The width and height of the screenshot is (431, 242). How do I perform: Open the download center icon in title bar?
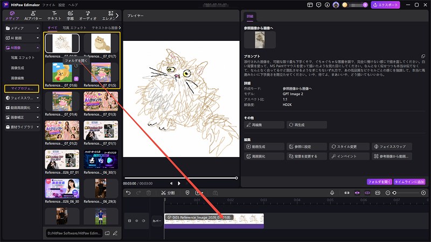(x=327, y=5)
